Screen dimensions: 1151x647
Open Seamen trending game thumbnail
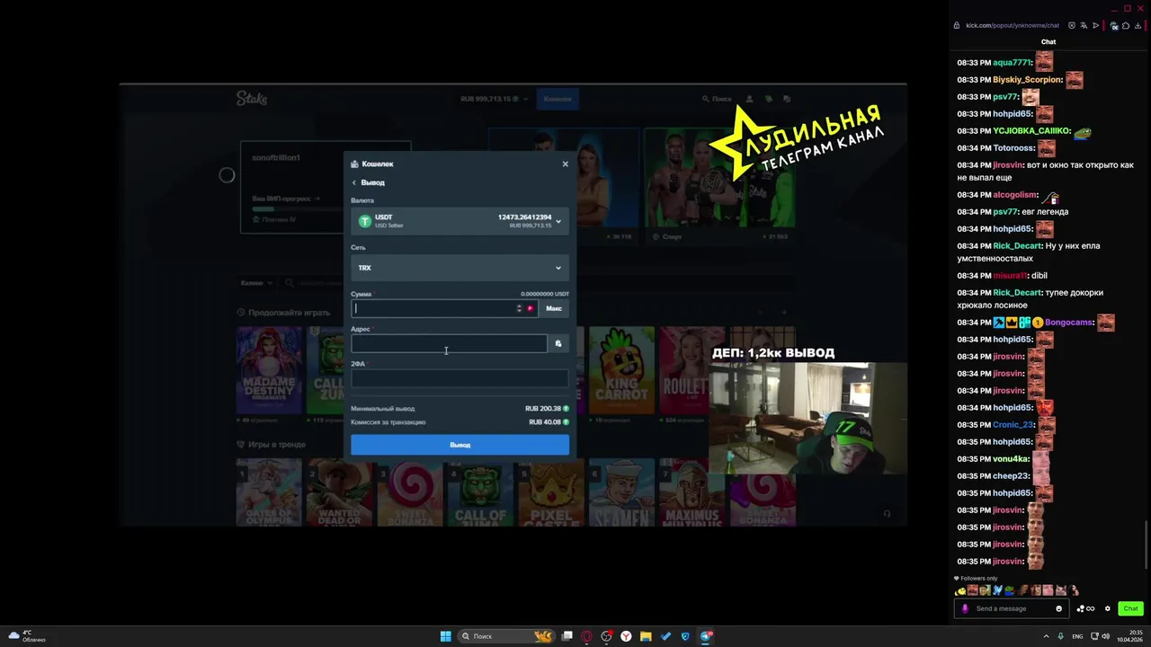point(621,492)
